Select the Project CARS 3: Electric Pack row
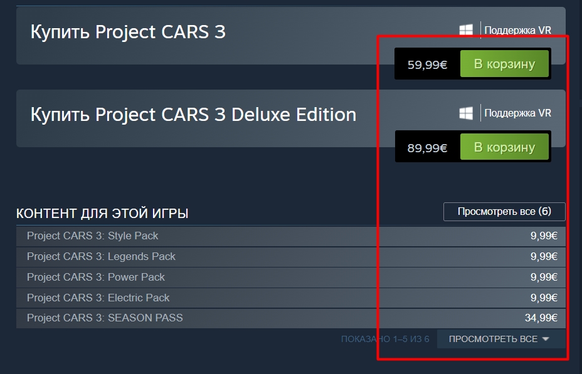This screenshot has width=582, height=374. coord(290,298)
